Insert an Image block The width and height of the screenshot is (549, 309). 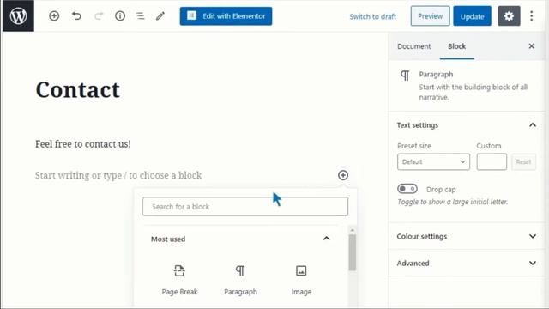pos(301,280)
